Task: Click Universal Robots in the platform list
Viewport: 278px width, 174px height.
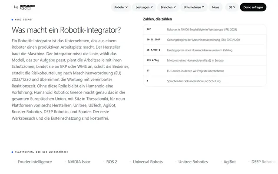Action: coord(148,162)
